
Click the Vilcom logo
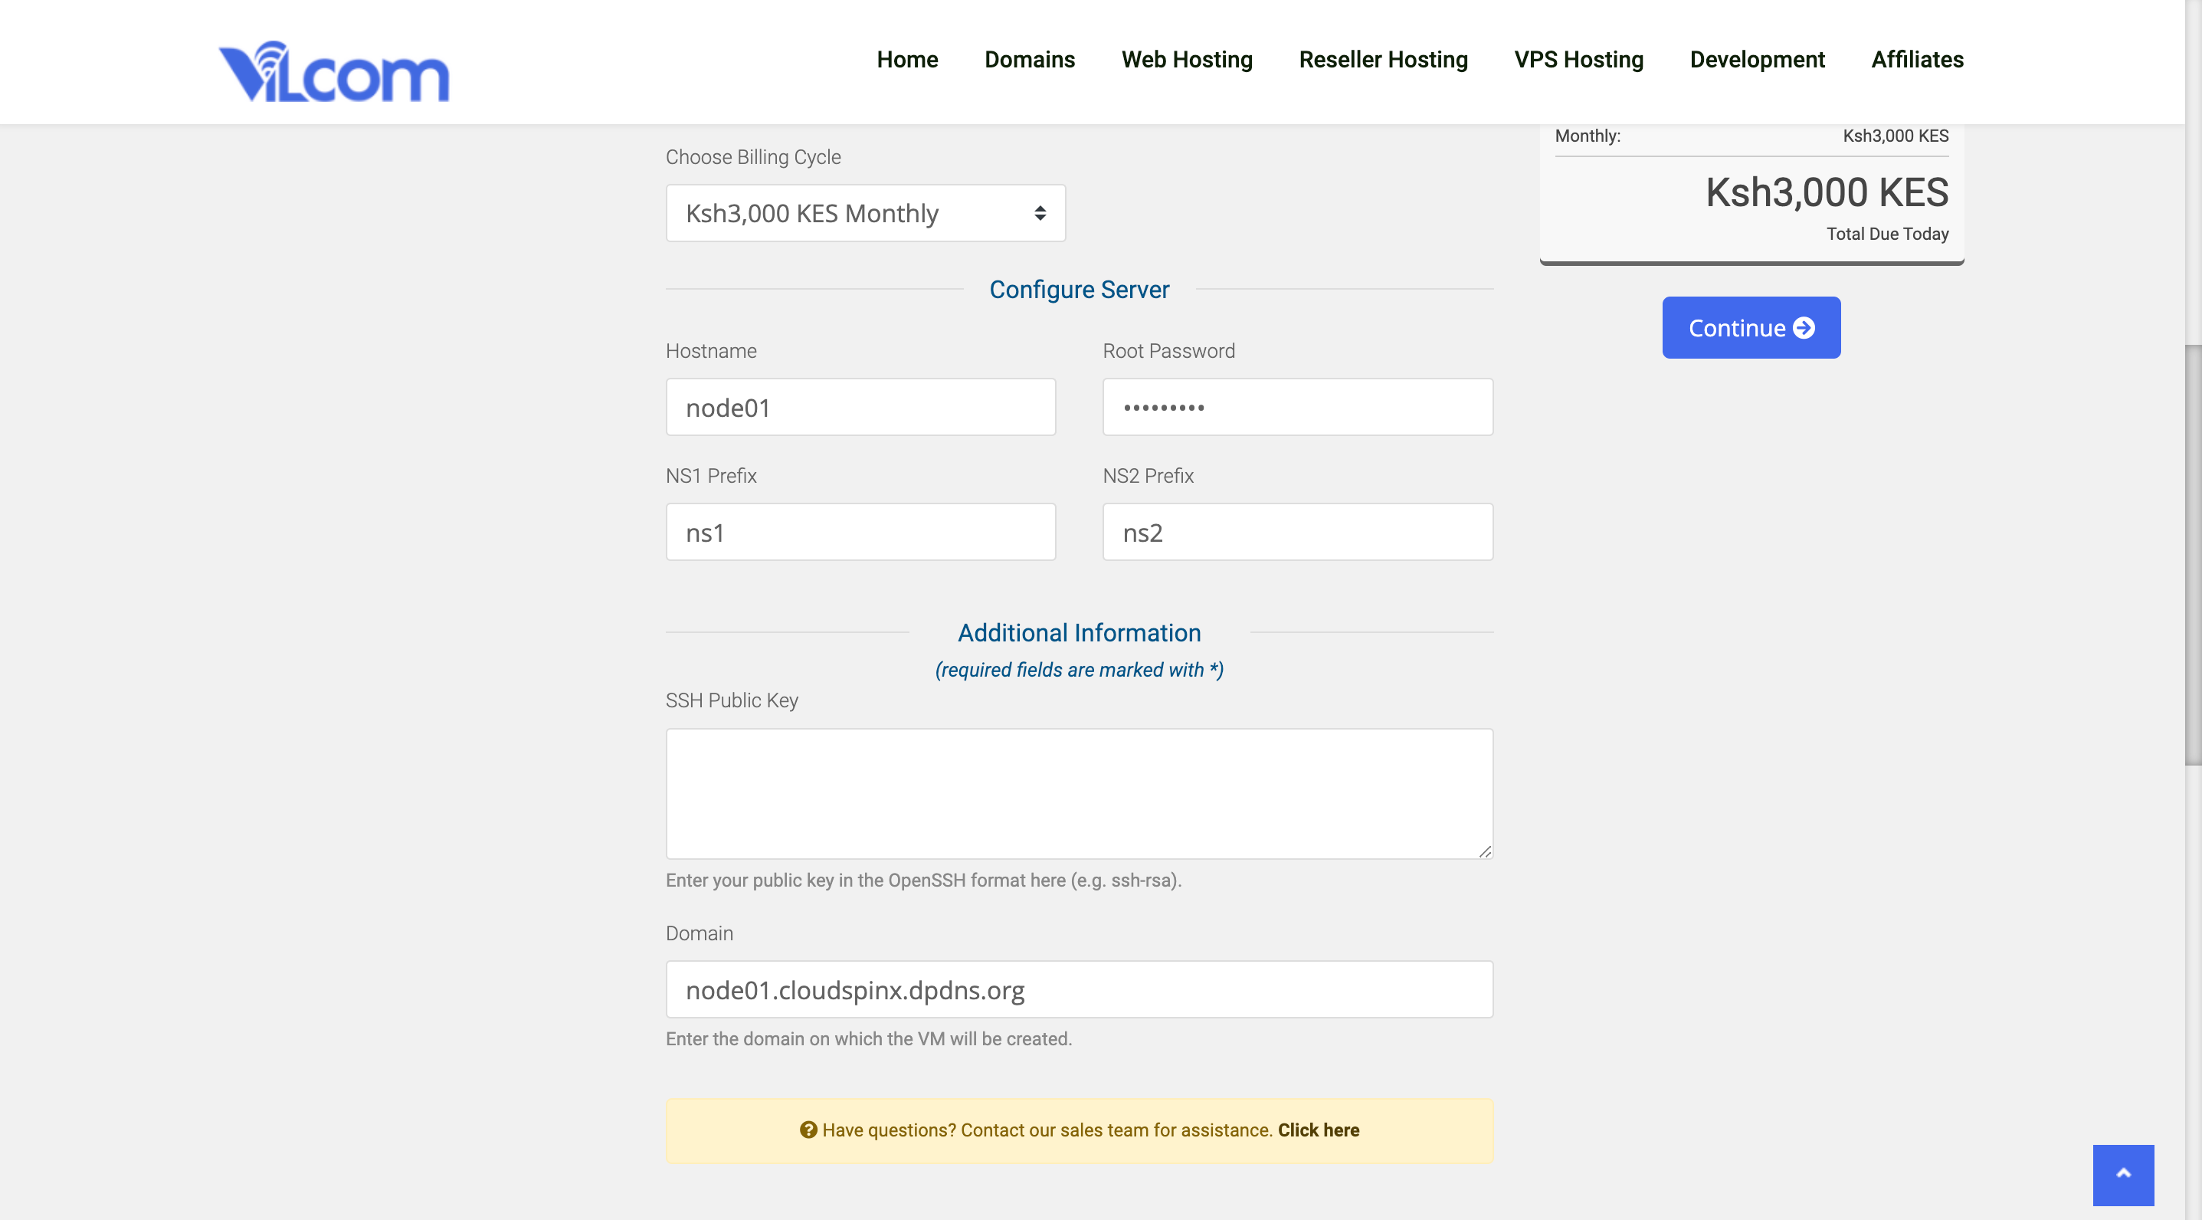pyautogui.click(x=333, y=71)
